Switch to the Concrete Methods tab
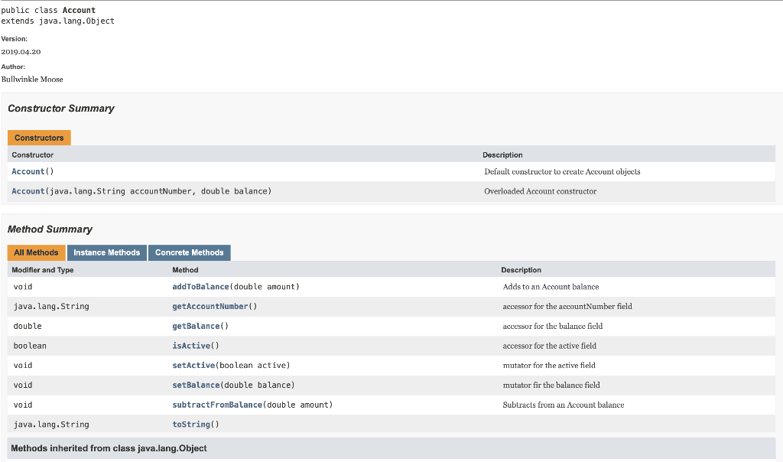Screen dimensions: 783x462 coord(189,252)
